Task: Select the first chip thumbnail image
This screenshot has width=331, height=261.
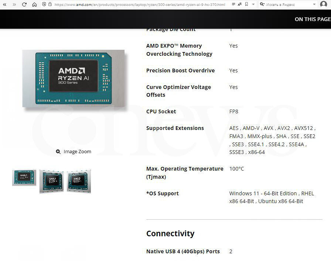Action: point(24,178)
